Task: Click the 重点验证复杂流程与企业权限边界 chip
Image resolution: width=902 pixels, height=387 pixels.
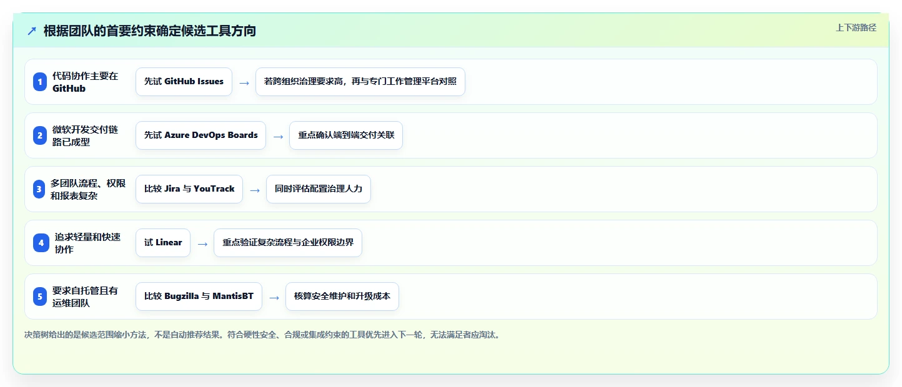Action: [x=288, y=243]
